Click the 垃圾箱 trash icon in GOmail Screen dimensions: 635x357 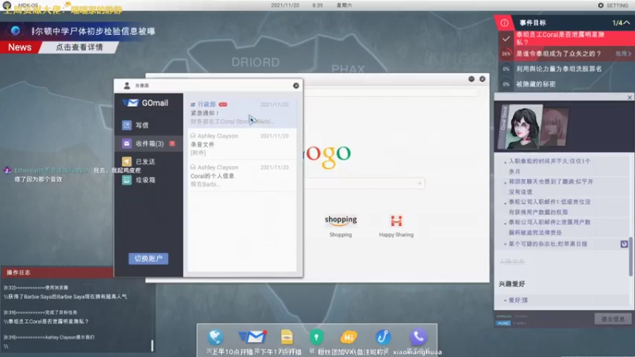pos(127,180)
